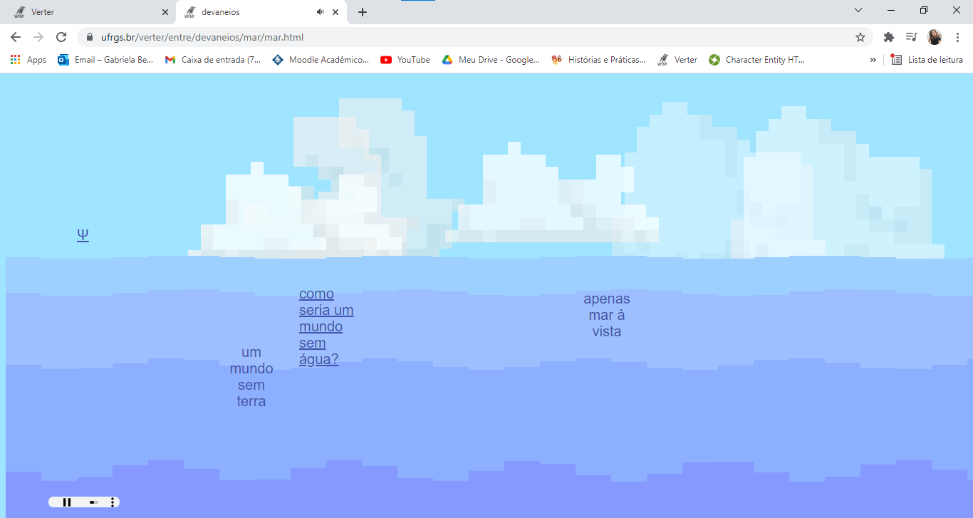
Task: Adjust the audio player progress slider
Action: click(93, 502)
